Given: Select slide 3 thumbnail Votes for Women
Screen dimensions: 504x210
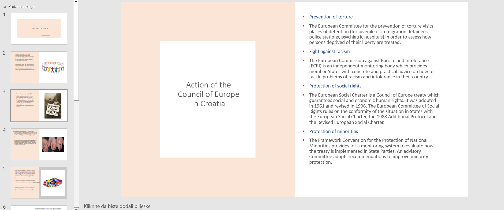Looking at the screenshot, I should (39, 106).
